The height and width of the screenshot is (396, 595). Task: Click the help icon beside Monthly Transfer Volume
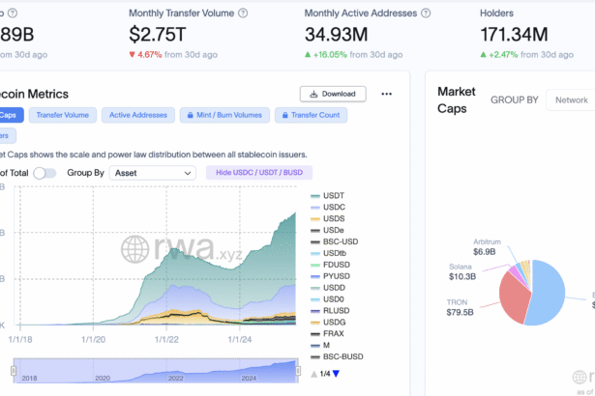point(242,14)
